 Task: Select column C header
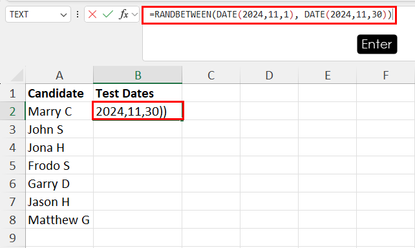[x=211, y=75]
